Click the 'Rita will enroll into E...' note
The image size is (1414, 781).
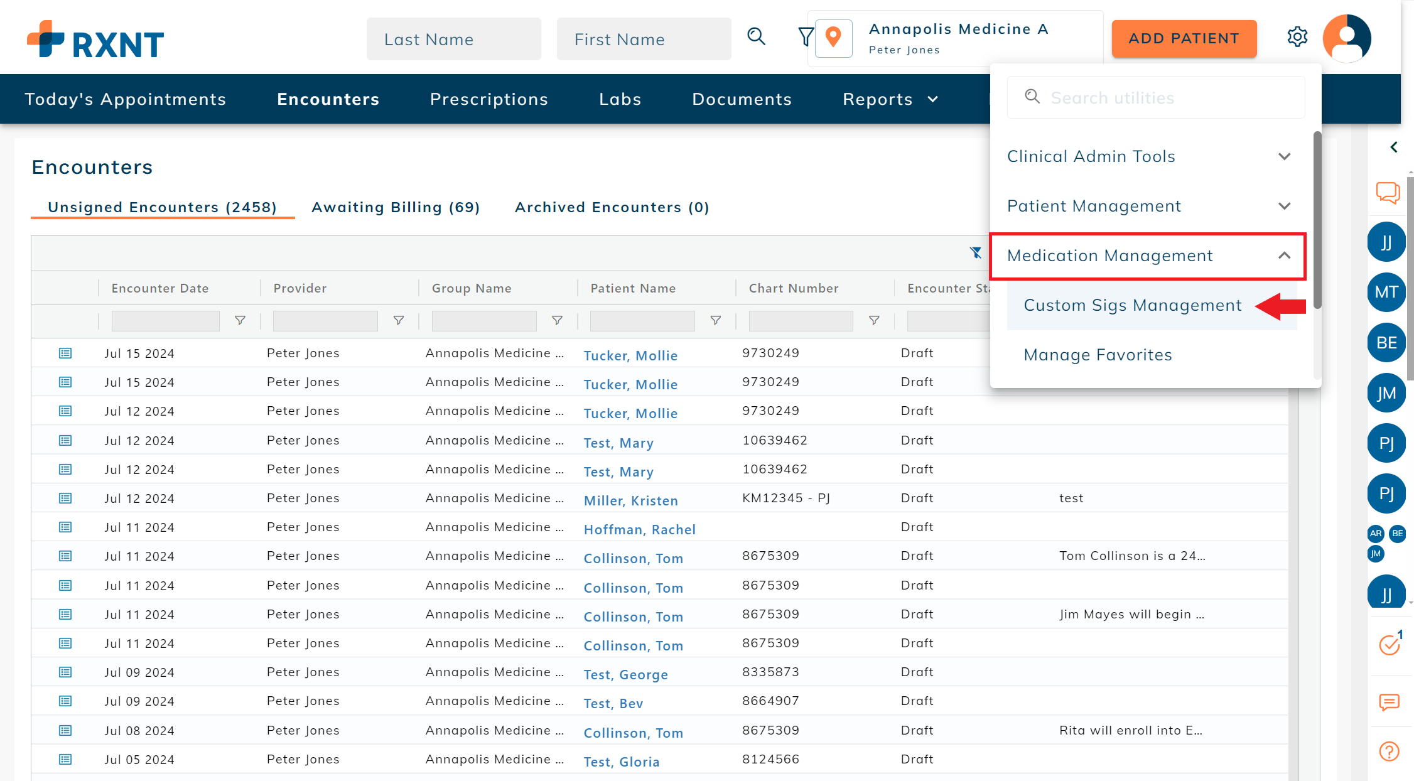1131,730
